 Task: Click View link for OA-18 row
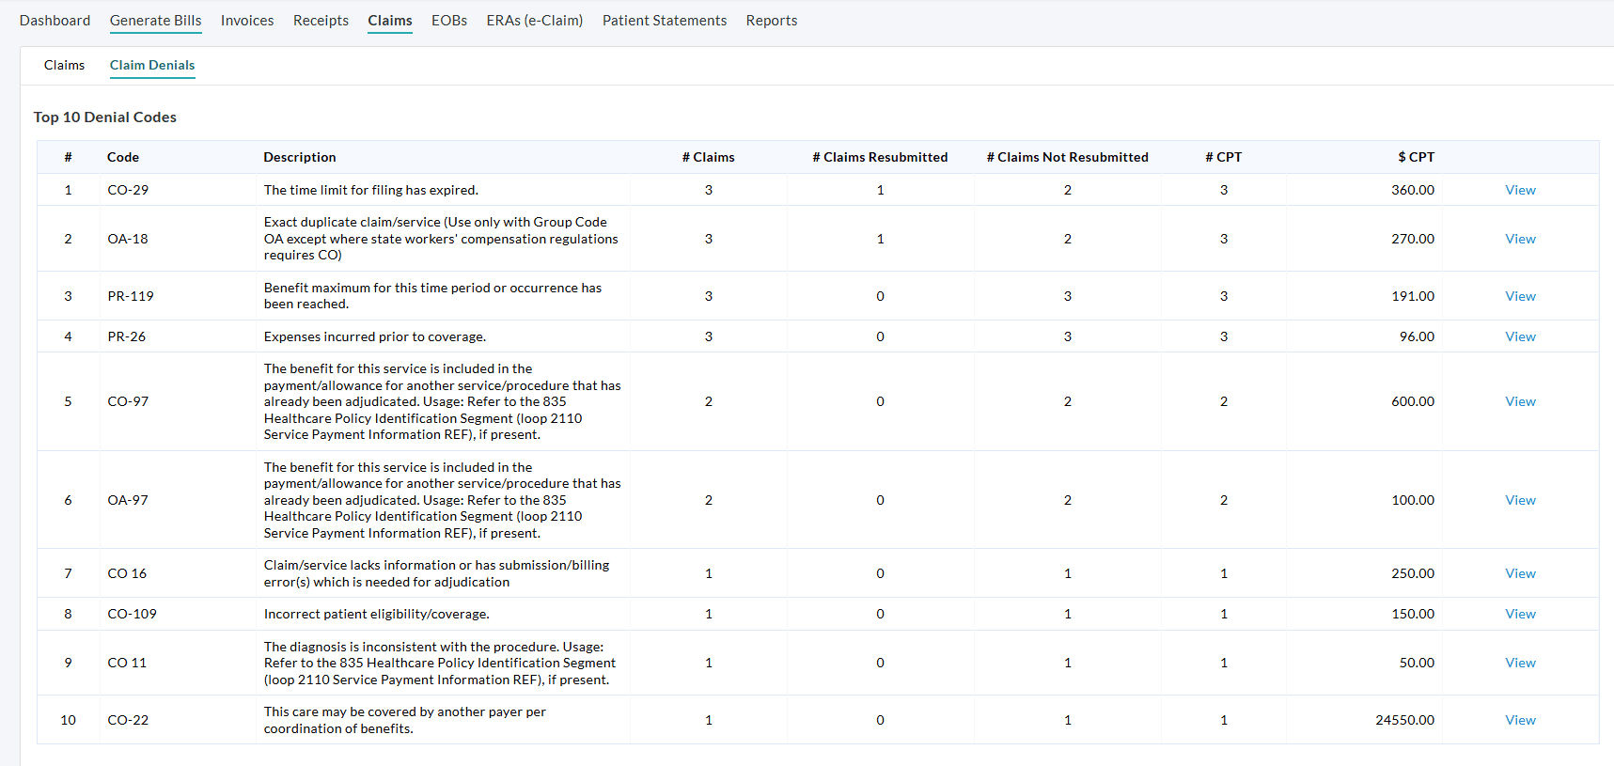click(1519, 239)
